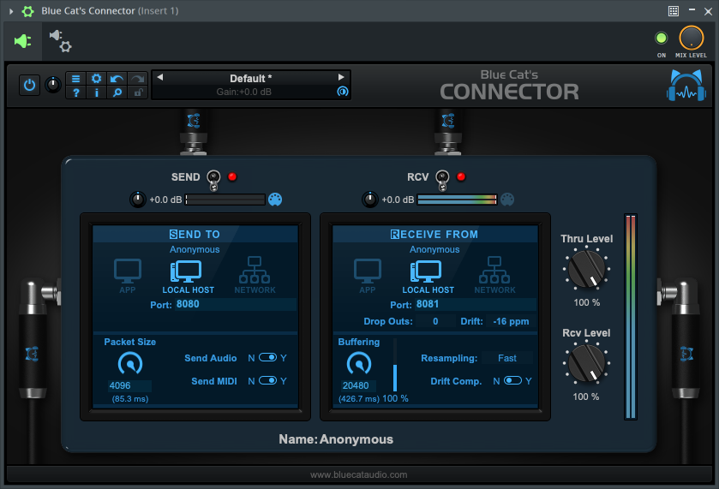This screenshot has height=489, width=719.
Task: Click the redo arrow icon
Action: [x=138, y=79]
